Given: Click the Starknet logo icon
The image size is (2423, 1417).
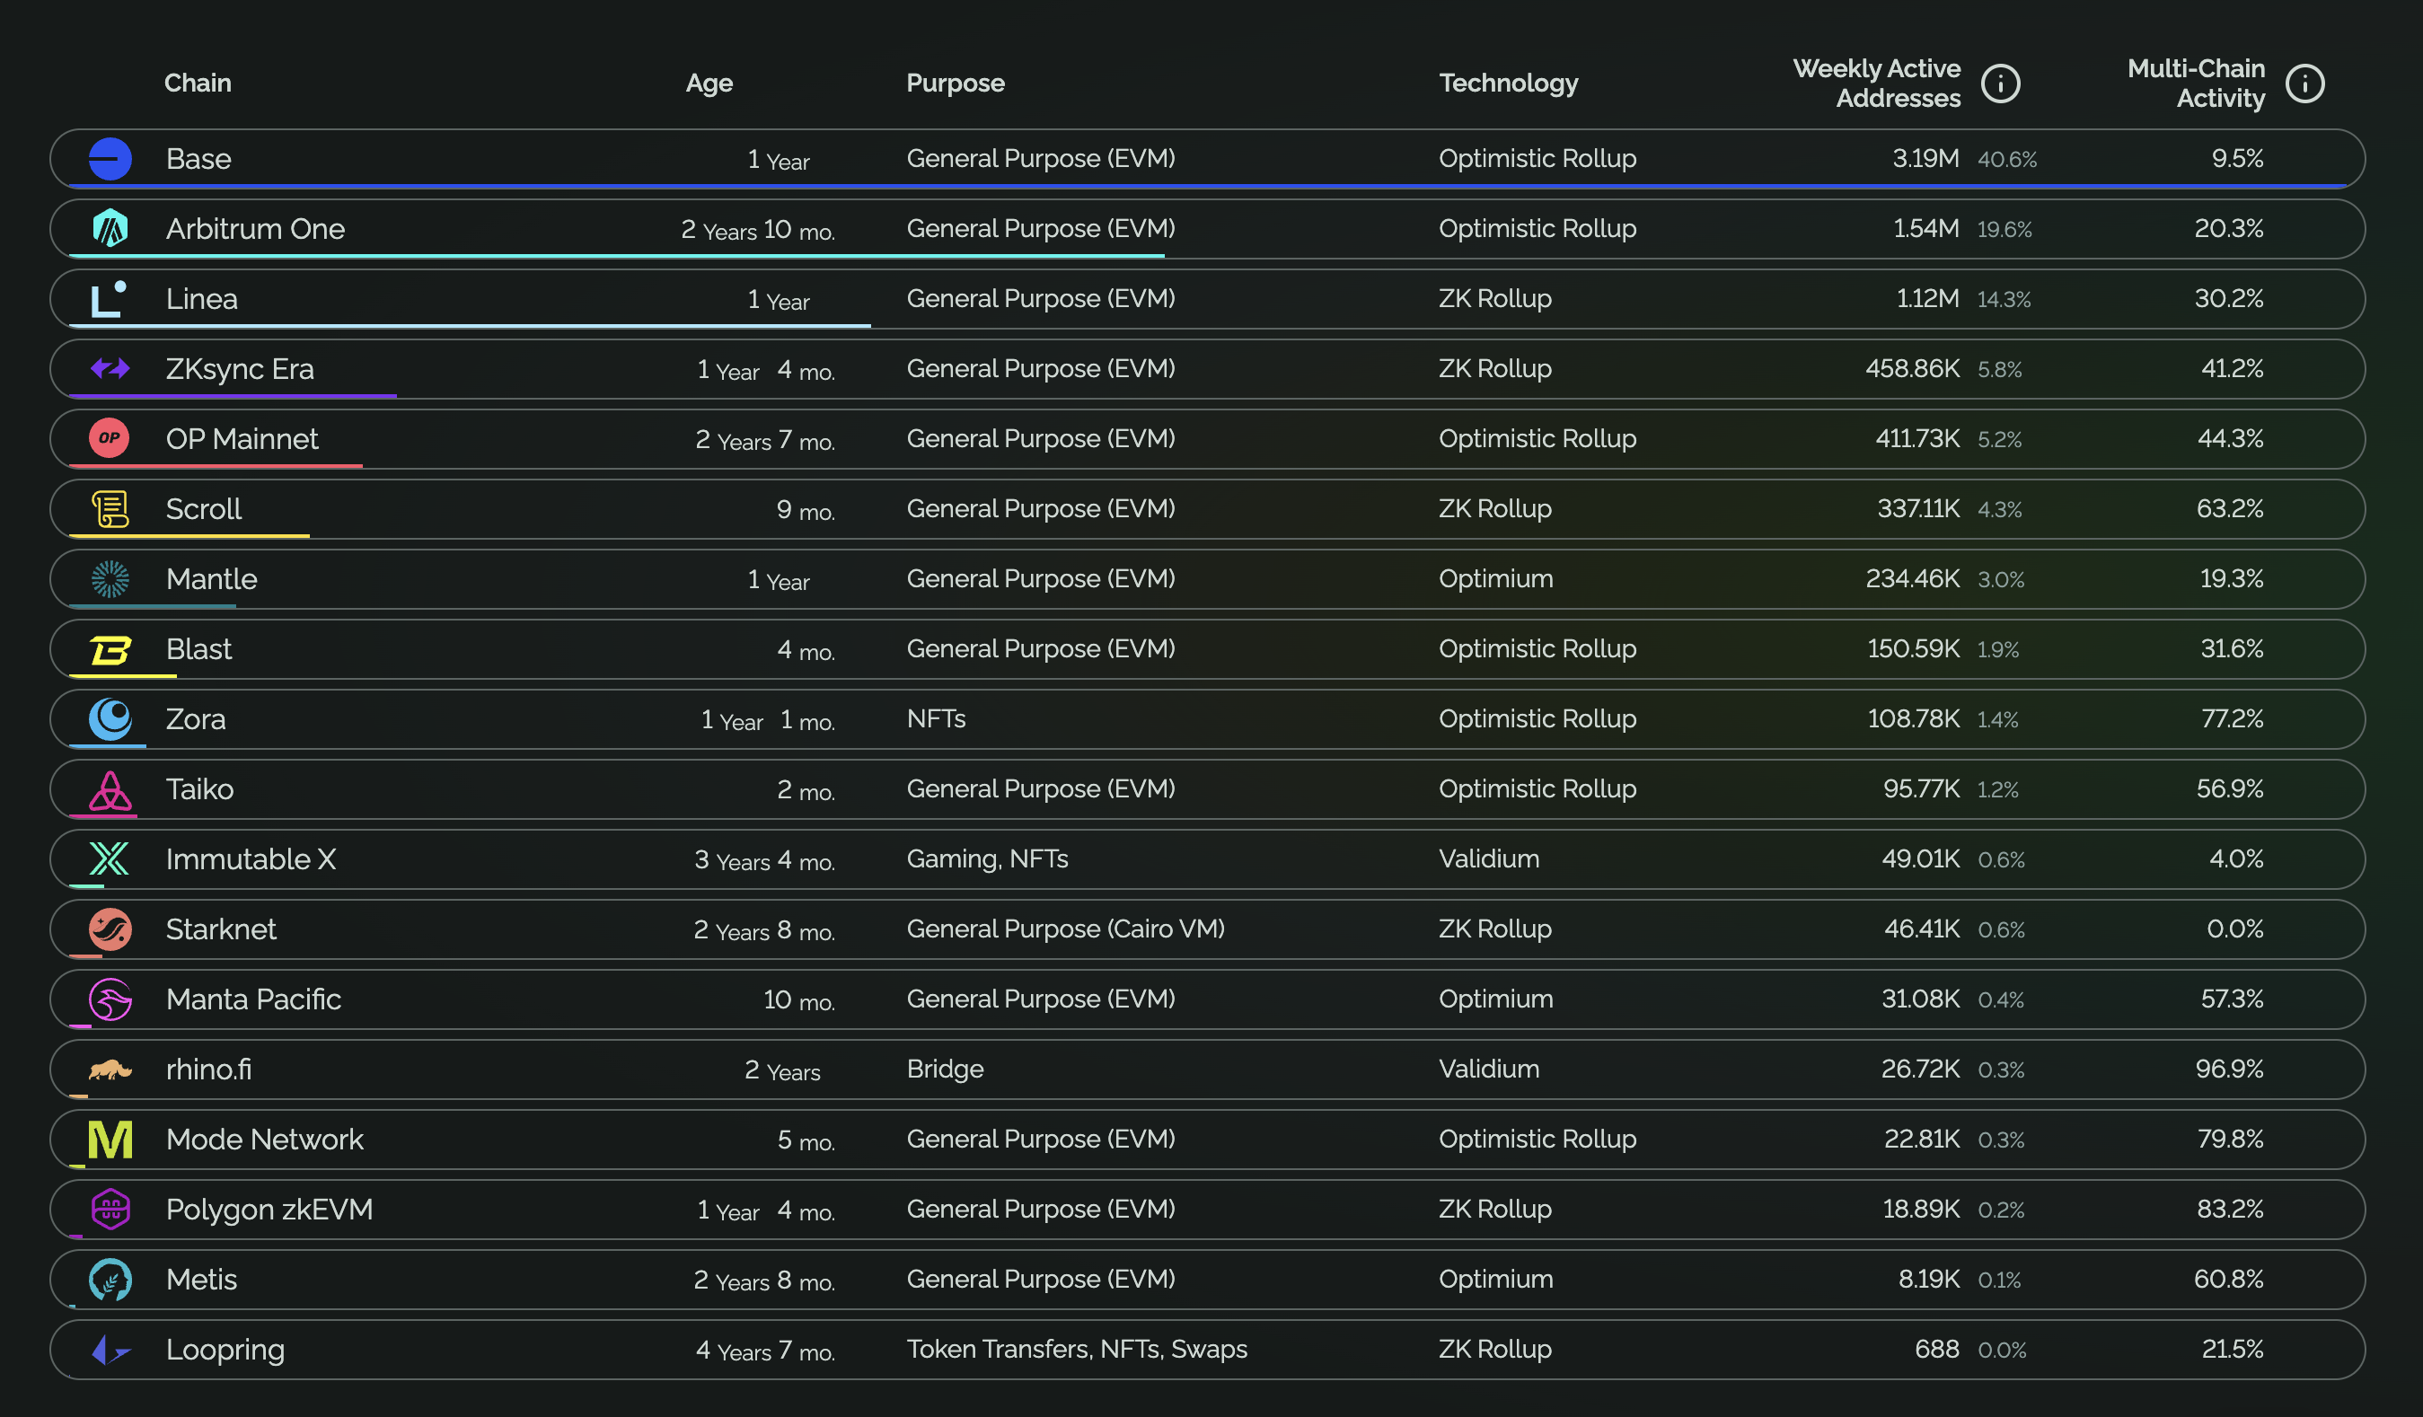Looking at the screenshot, I should click(x=110, y=929).
